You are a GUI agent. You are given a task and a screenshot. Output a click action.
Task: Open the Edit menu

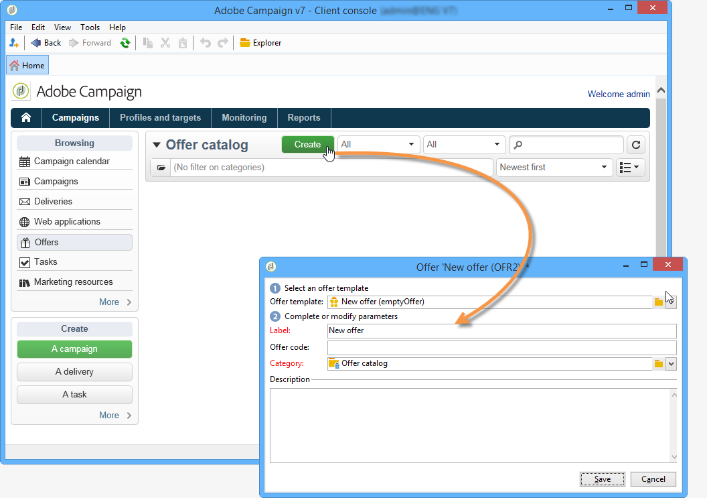[38, 27]
